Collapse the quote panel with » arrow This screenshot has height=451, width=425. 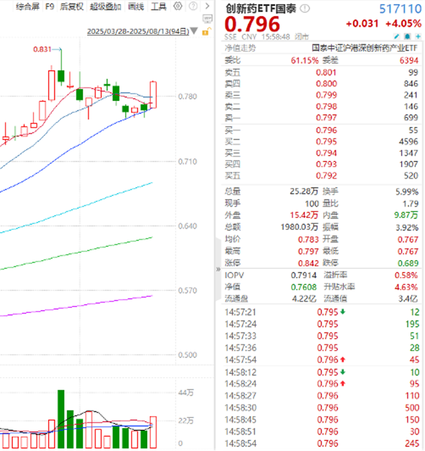click(218, 270)
